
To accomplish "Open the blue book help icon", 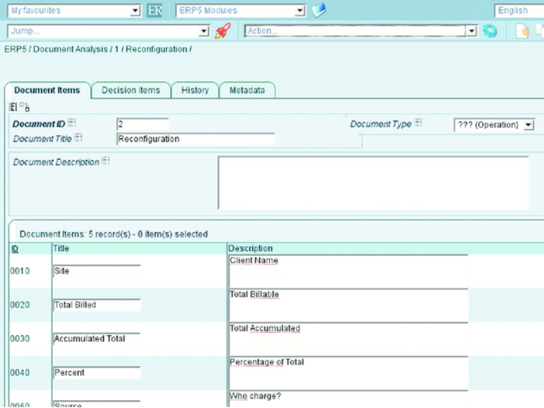I will 320,10.
